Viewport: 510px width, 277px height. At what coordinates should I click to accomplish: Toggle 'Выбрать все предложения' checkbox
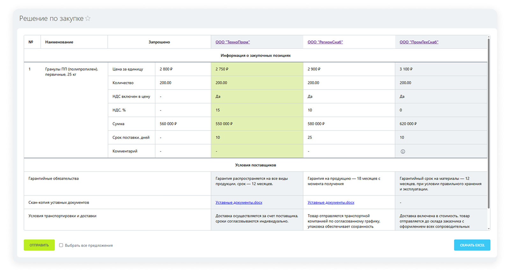click(x=61, y=245)
